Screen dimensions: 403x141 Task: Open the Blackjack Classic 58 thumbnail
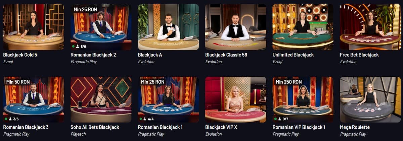point(235,27)
